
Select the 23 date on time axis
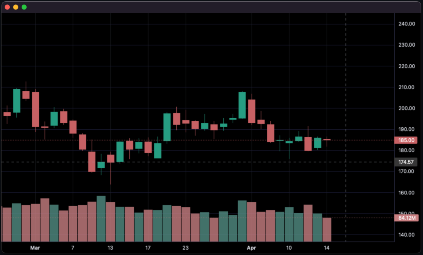[x=185, y=248]
